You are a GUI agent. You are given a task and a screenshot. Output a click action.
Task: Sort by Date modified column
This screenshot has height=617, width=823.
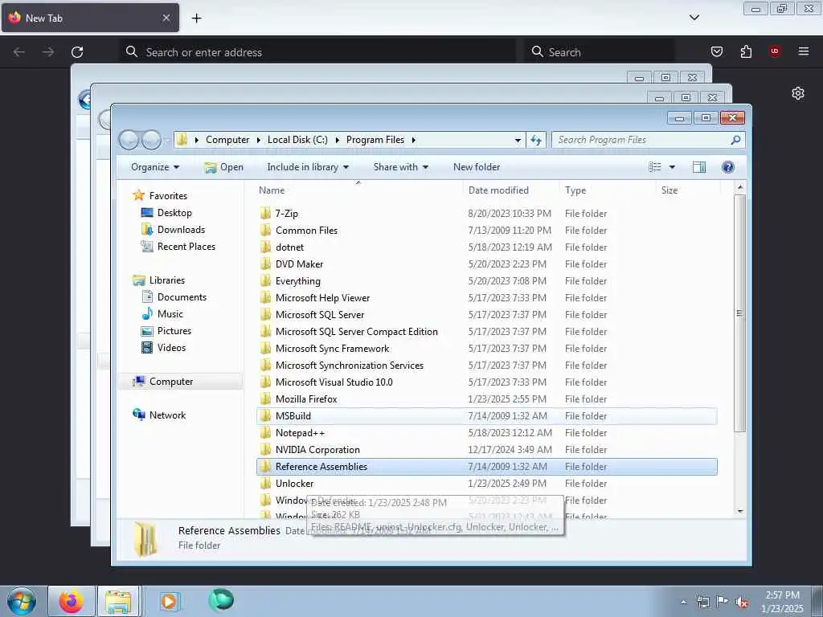[498, 190]
